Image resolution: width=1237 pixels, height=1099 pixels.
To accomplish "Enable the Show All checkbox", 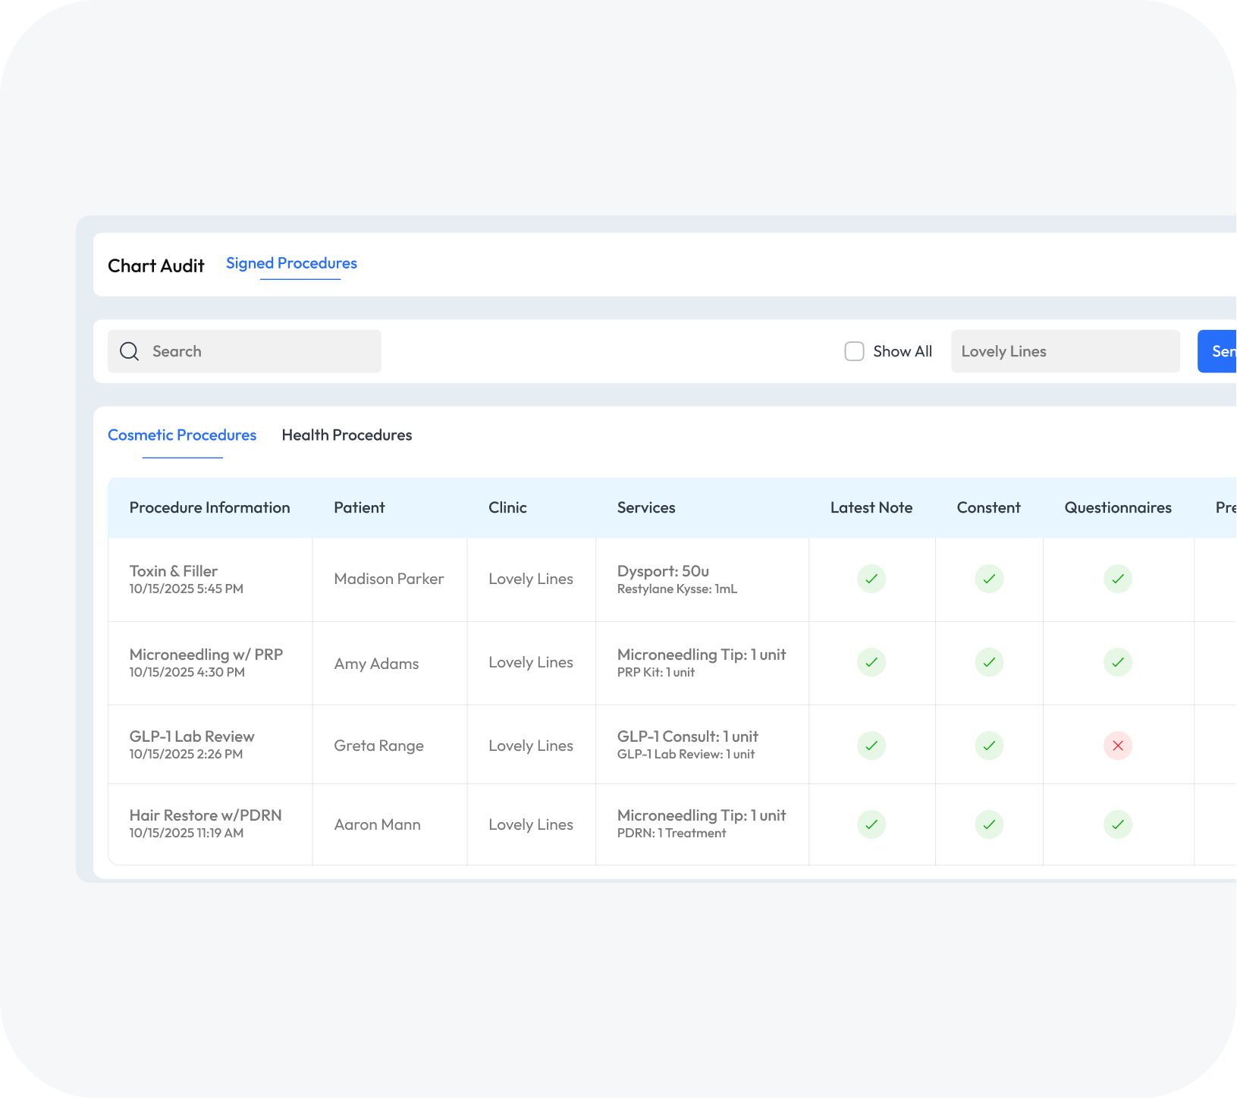I will pos(854,351).
